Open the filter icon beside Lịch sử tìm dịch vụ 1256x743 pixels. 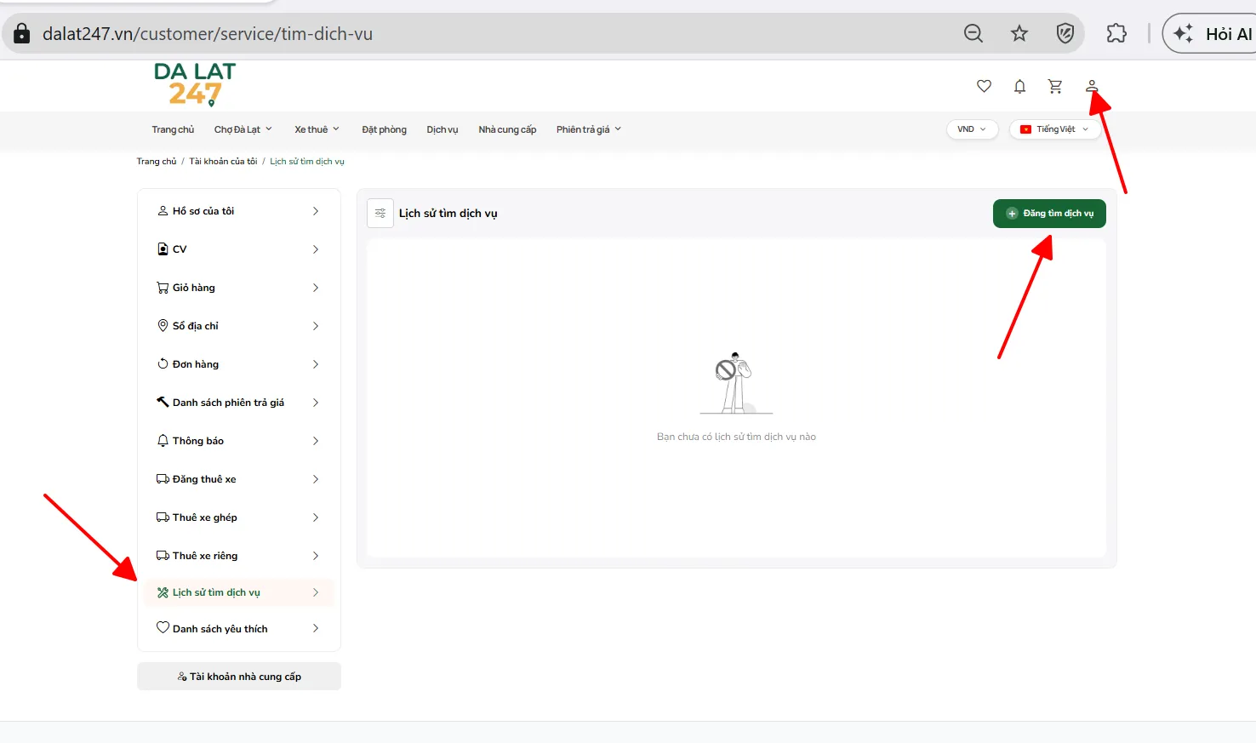click(x=380, y=213)
